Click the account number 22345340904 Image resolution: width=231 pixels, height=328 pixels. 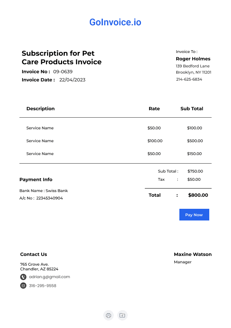pyautogui.click(x=49, y=198)
